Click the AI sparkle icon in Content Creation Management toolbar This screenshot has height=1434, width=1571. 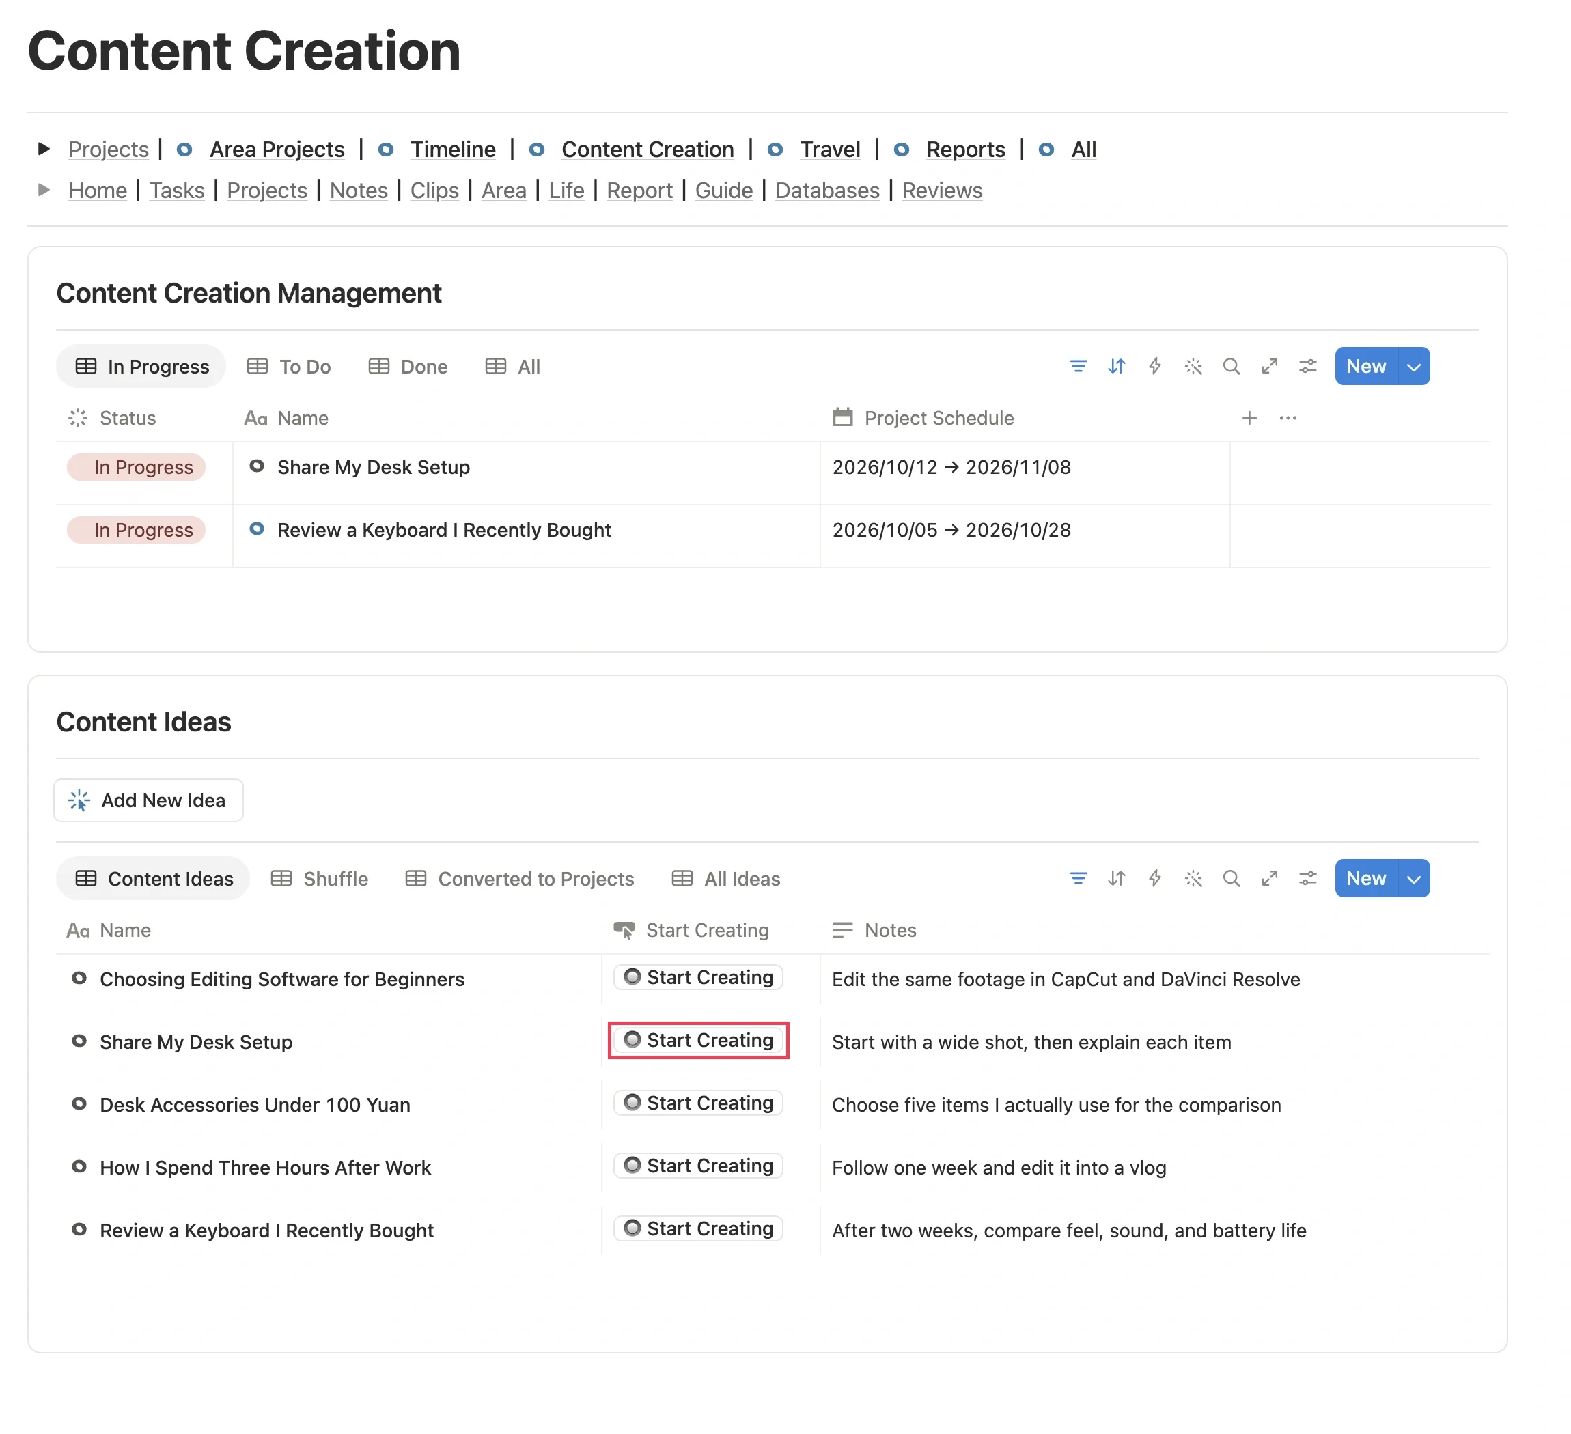point(1193,366)
